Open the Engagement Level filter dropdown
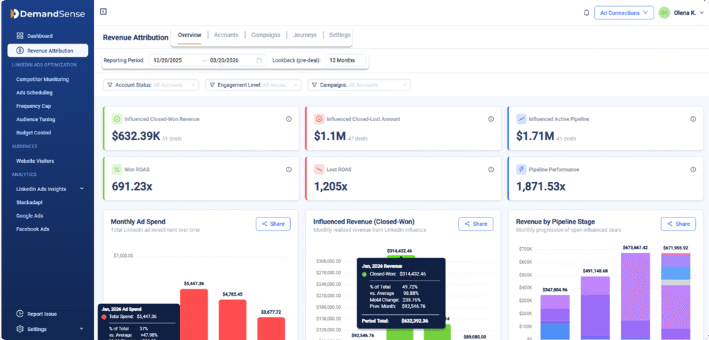The width and height of the screenshot is (709, 340). [x=253, y=85]
